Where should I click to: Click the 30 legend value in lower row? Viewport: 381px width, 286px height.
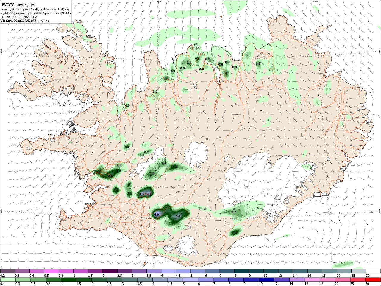[x=367, y=284]
